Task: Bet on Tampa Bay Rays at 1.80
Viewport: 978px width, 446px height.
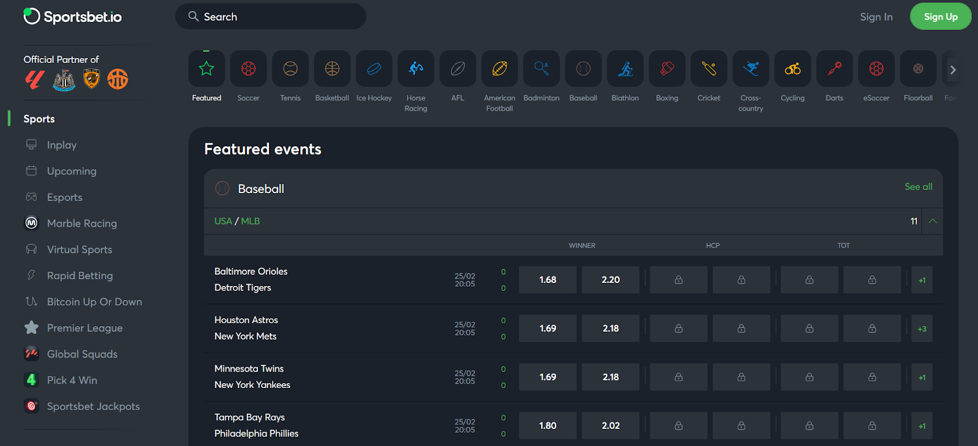Action: [x=548, y=426]
